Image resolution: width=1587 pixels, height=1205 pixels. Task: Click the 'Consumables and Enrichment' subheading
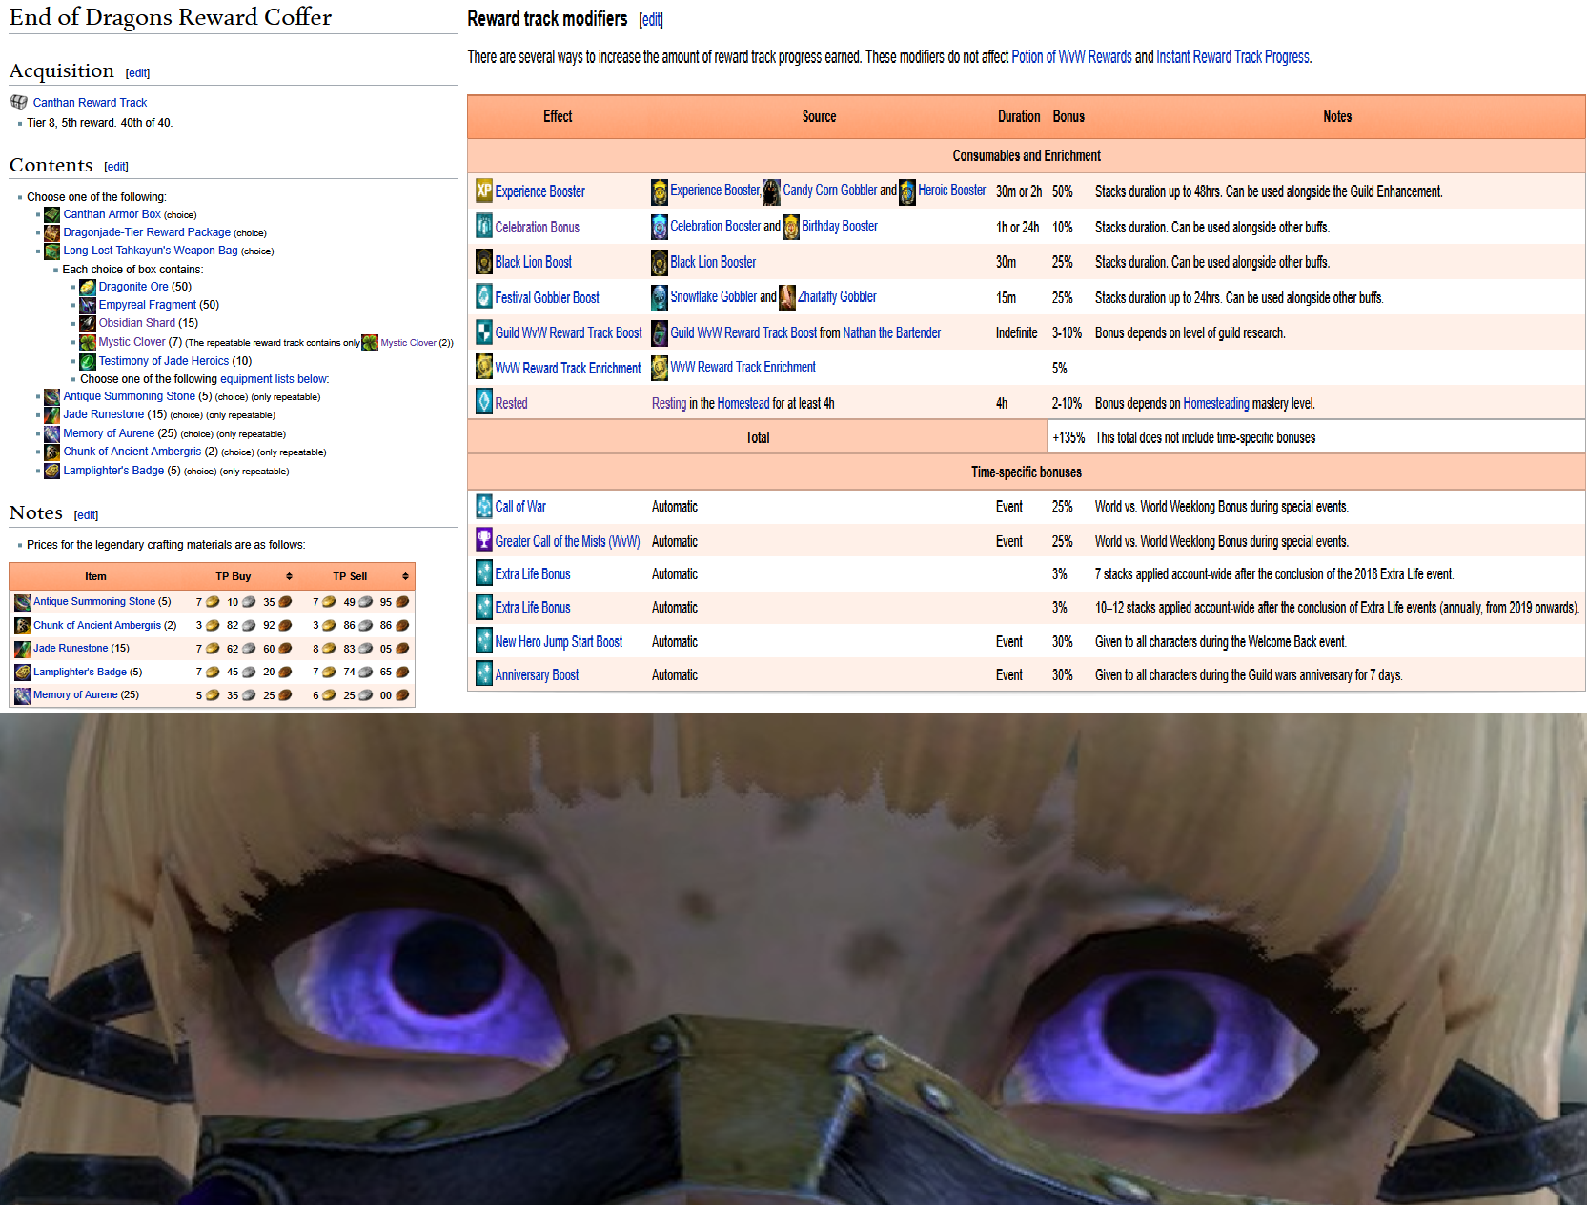coord(1027,155)
